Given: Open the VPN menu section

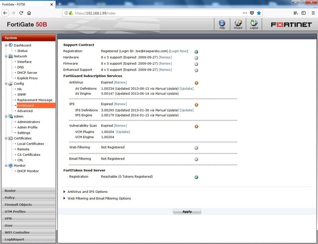Looking at the screenshot, I should click(x=29, y=219).
